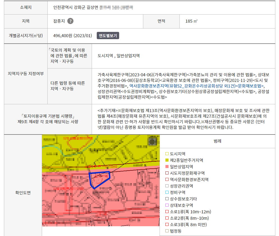
Task: Click the 범례 legend header
Action: coord(217,141)
